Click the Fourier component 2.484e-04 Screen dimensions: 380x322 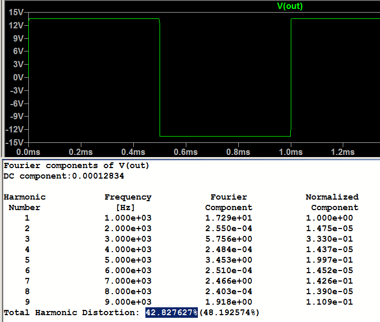click(229, 250)
